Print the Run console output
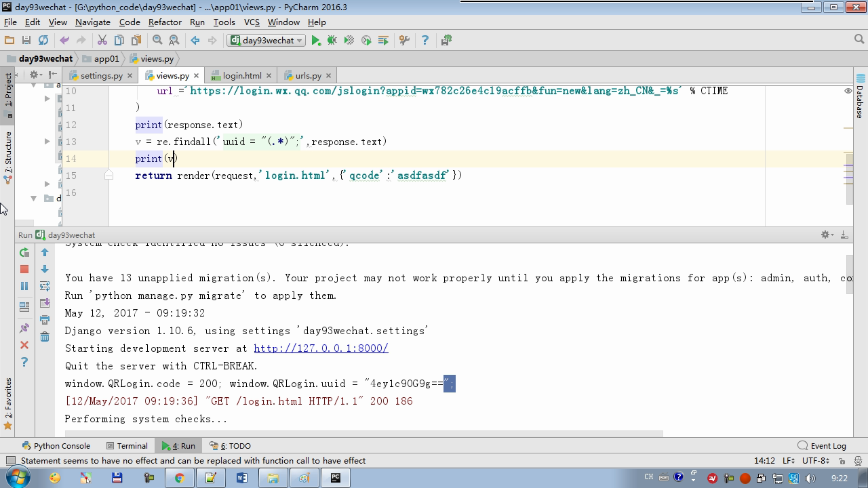Image resolution: width=868 pixels, height=488 pixels. point(45,320)
